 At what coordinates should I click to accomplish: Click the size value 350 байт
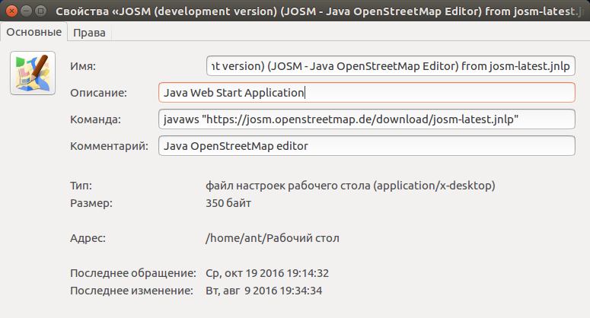click(228, 203)
